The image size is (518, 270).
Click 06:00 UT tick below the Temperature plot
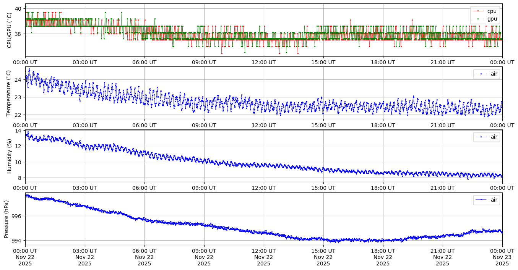click(x=144, y=125)
